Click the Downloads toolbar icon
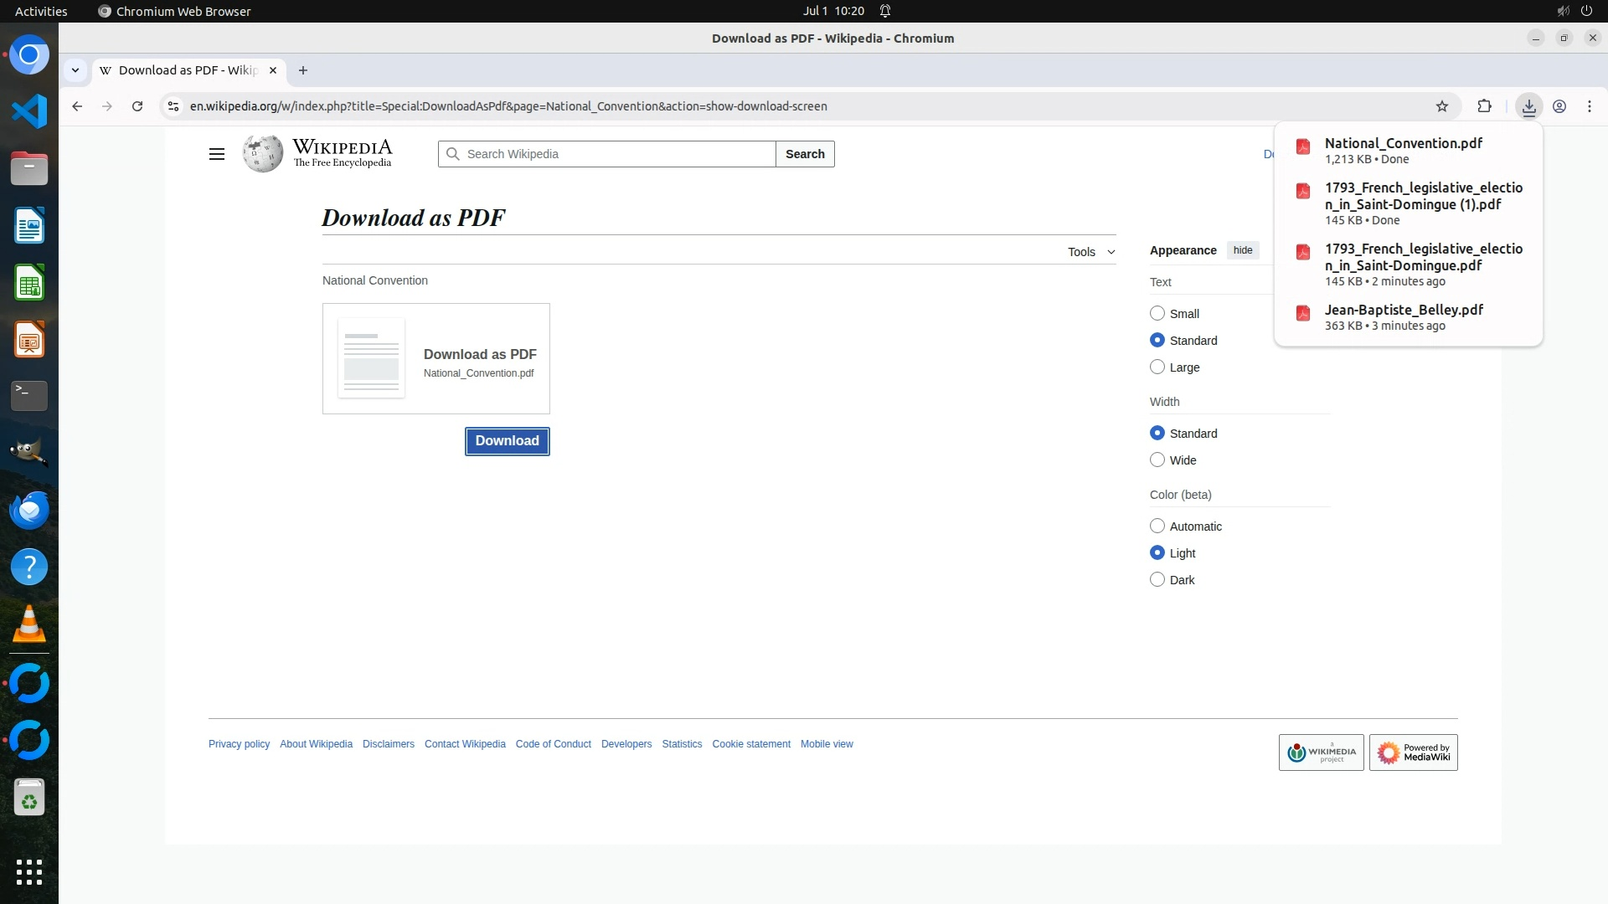 pos(1528,106)
